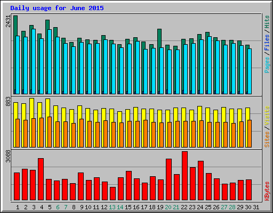Click day 10 on the x-axis
Screen dimensions: 273x213
click(88, 207)
